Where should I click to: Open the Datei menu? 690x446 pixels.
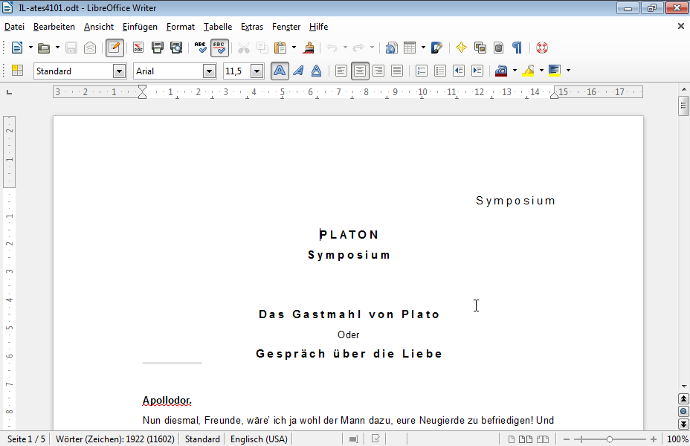tap(15, 27)
